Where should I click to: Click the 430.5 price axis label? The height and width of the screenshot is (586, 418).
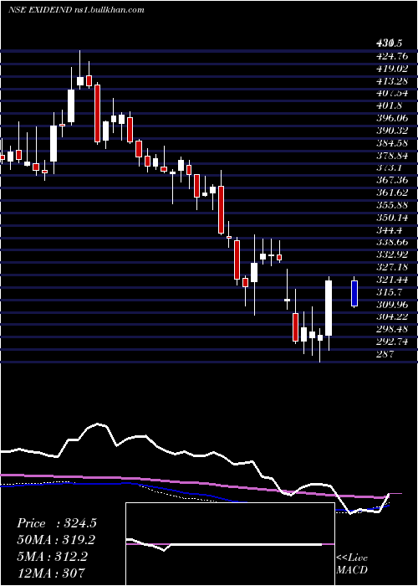pos(389,44)
